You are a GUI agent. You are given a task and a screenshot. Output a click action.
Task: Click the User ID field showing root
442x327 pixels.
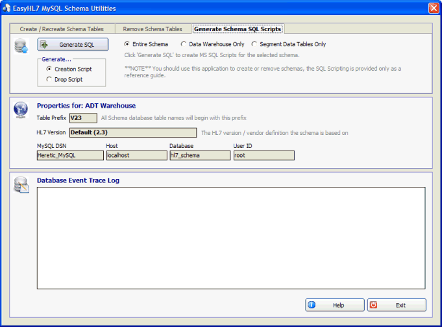[x=264, y=155]
